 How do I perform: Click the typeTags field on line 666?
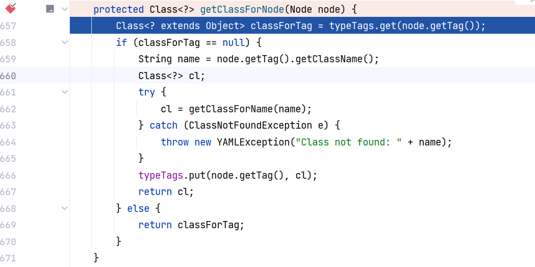tap(161, 176)
